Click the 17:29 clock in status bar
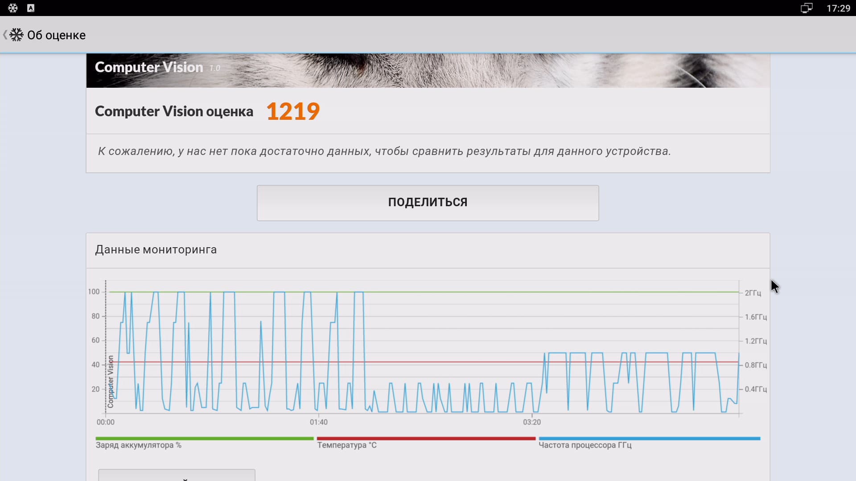This screenshot has height=481, width=856. (x=838, y=8)
